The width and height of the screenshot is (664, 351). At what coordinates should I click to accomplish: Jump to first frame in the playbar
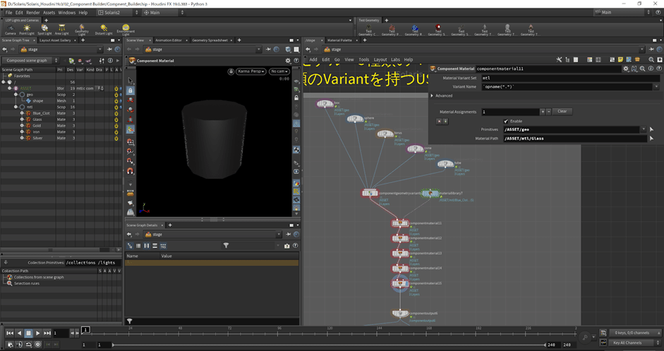click(10, 333)
